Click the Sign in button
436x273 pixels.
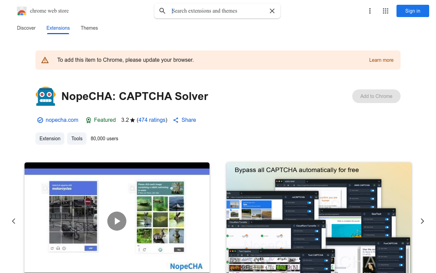click(x=413, y=11)
